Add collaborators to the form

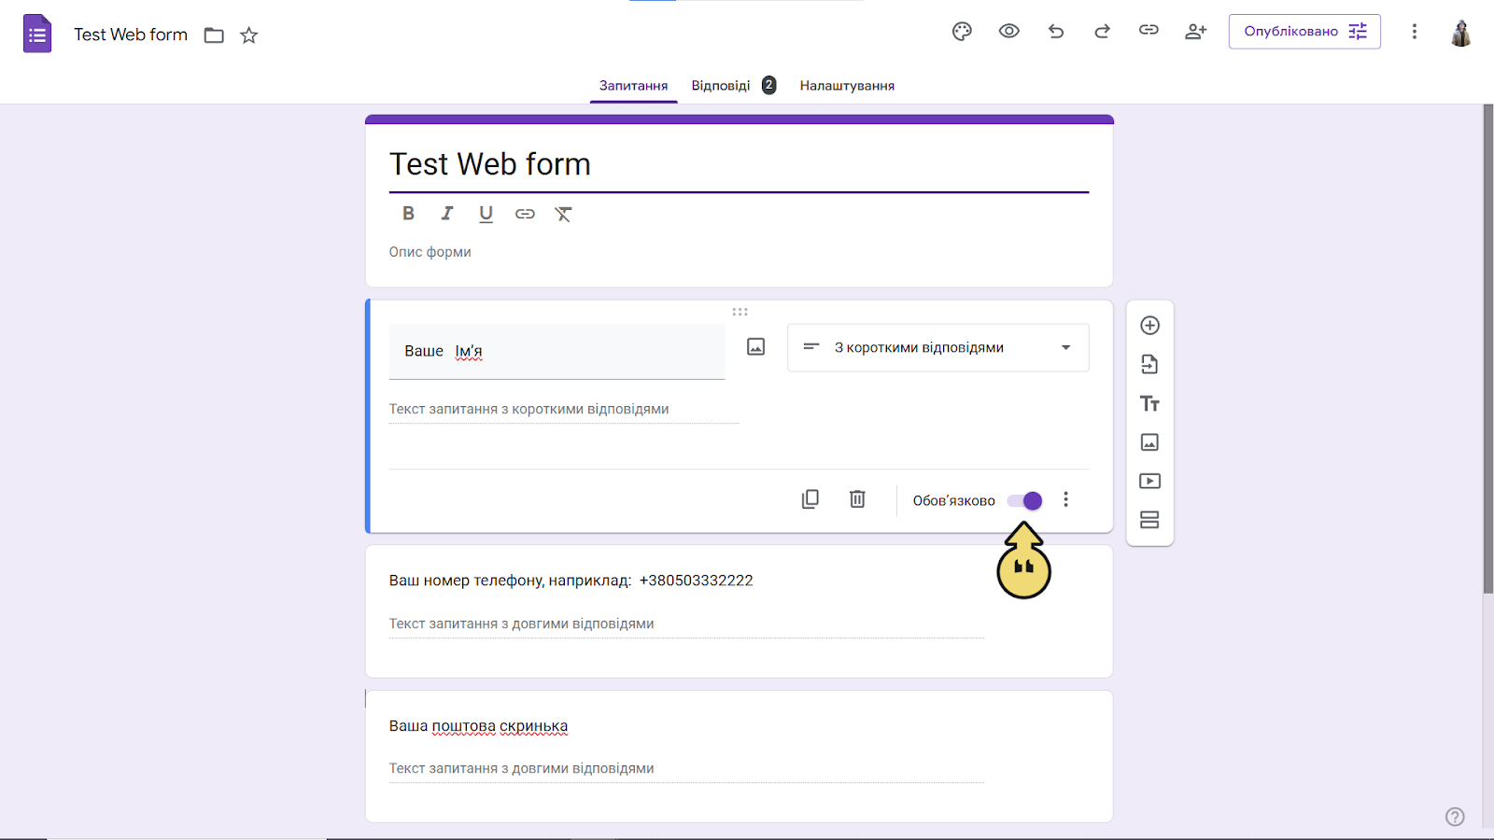(1195, 31)
